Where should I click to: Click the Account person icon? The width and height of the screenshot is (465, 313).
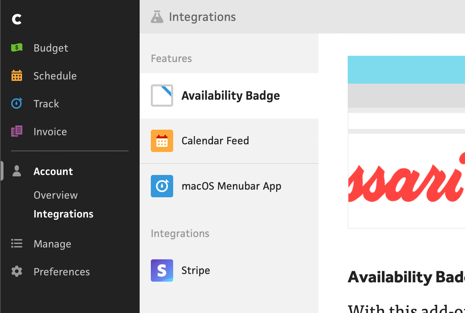point(17,171)
